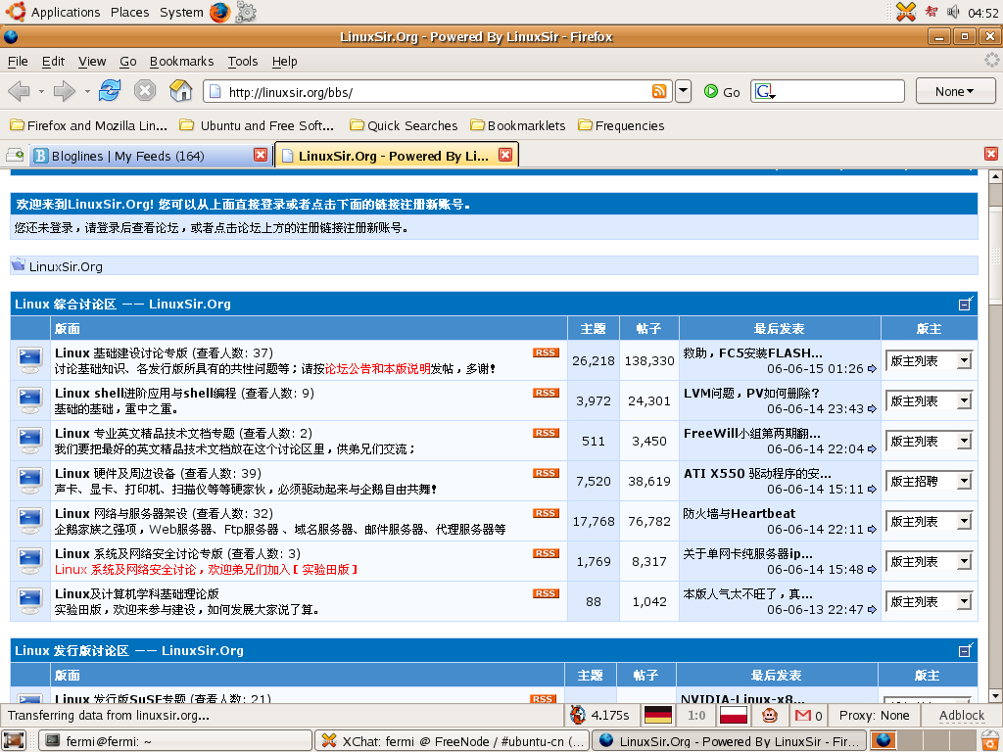The image size is (1003, 752).
Task: Go to last post arrow for ATI X550 thread
Action: click(x=872, y=490)
